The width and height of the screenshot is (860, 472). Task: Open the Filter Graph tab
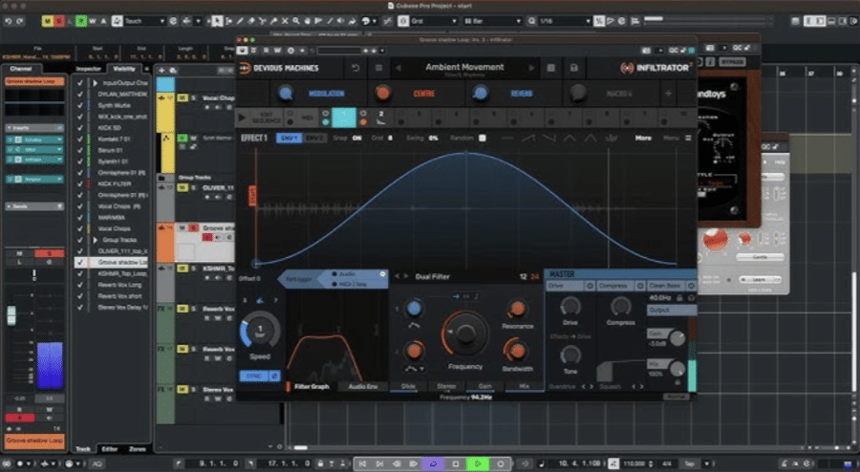coord(312,386)
